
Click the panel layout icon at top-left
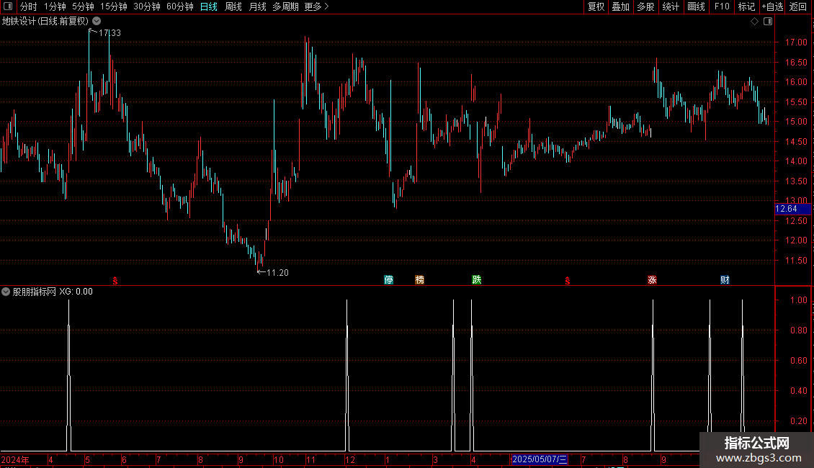click(8, 6)
